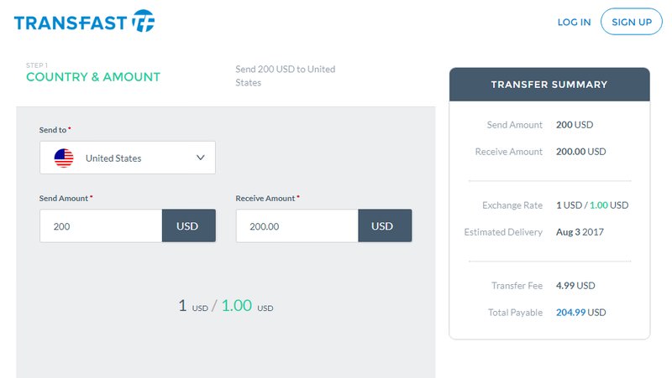Select the Receive Amount USD currency box
This screenshot has height=378, width=672.
click(385, 225)
